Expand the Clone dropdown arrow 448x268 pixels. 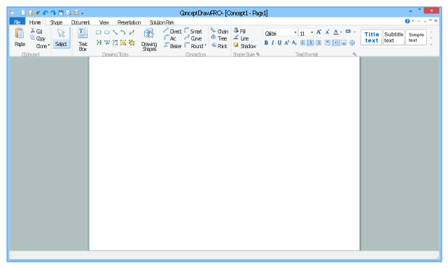pyautogui.click(x=49, y=45)
